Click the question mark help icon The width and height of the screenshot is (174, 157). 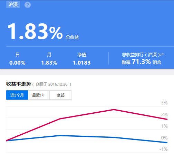28,5
